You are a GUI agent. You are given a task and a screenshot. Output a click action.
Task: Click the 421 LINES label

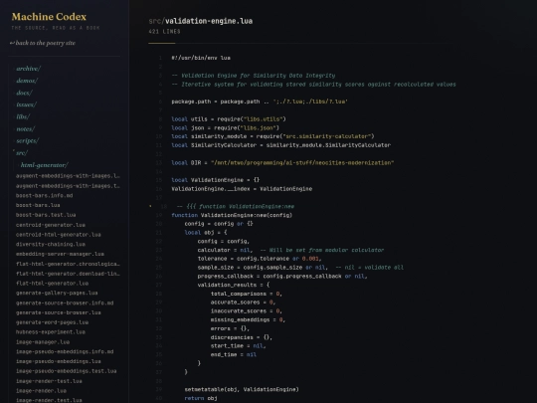[164, 32]
